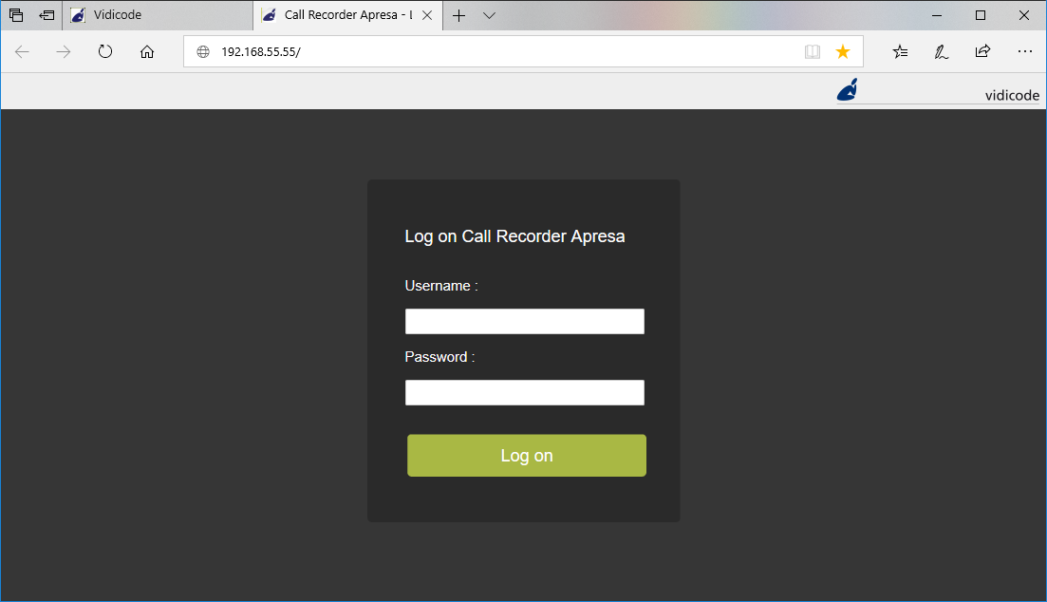Close the browser window
1047x602 pixels.
pyautogui.click(x=1023, y=15)
